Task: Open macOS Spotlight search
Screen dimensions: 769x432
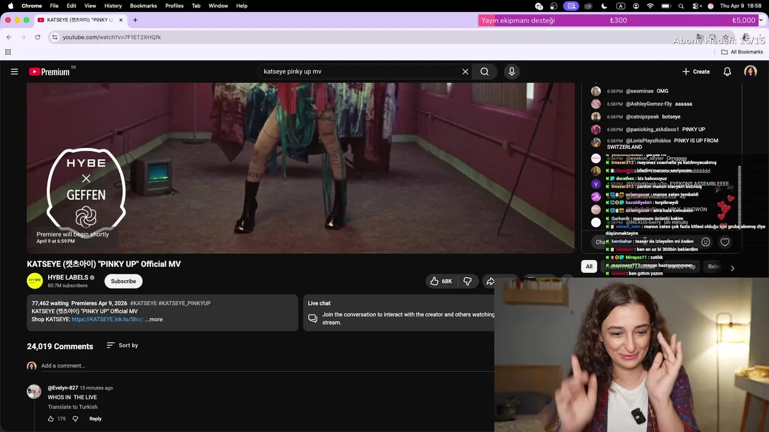Action: 681,6
